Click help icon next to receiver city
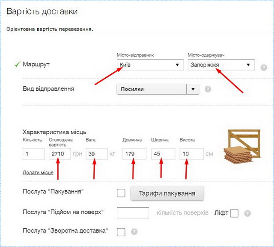 264,68
